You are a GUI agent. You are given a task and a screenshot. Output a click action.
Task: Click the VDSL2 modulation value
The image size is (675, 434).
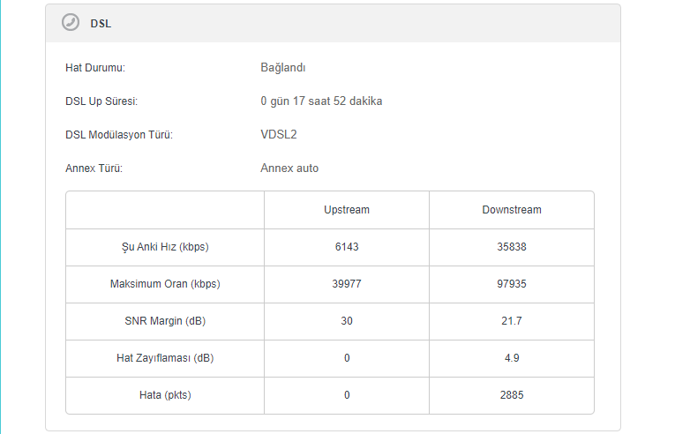[278, 135]
